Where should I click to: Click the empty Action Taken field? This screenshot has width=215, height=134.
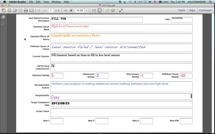click(121, 113)
